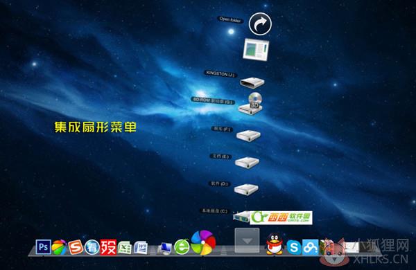Open the colorful pinwheel dock icon
The width and height of the screenshot is (416, 270).
pos(203,242)
